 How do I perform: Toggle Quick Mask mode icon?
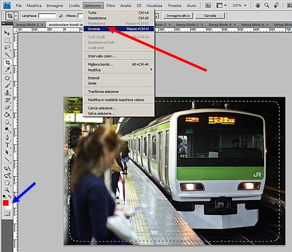(x=7, y=214)
